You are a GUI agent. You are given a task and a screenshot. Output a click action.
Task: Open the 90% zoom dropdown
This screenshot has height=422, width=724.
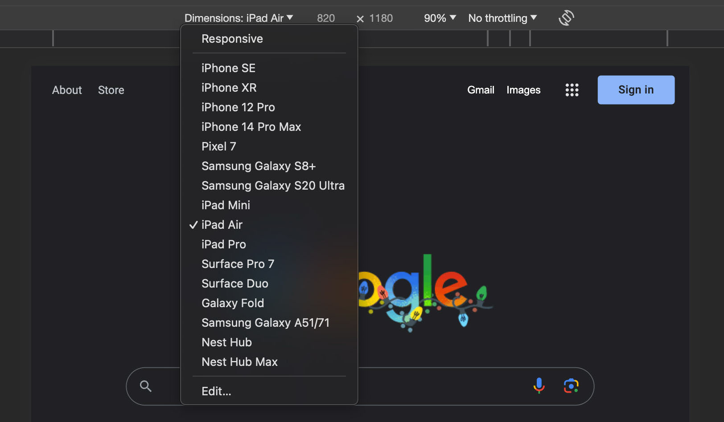click(x=440, y=18)
